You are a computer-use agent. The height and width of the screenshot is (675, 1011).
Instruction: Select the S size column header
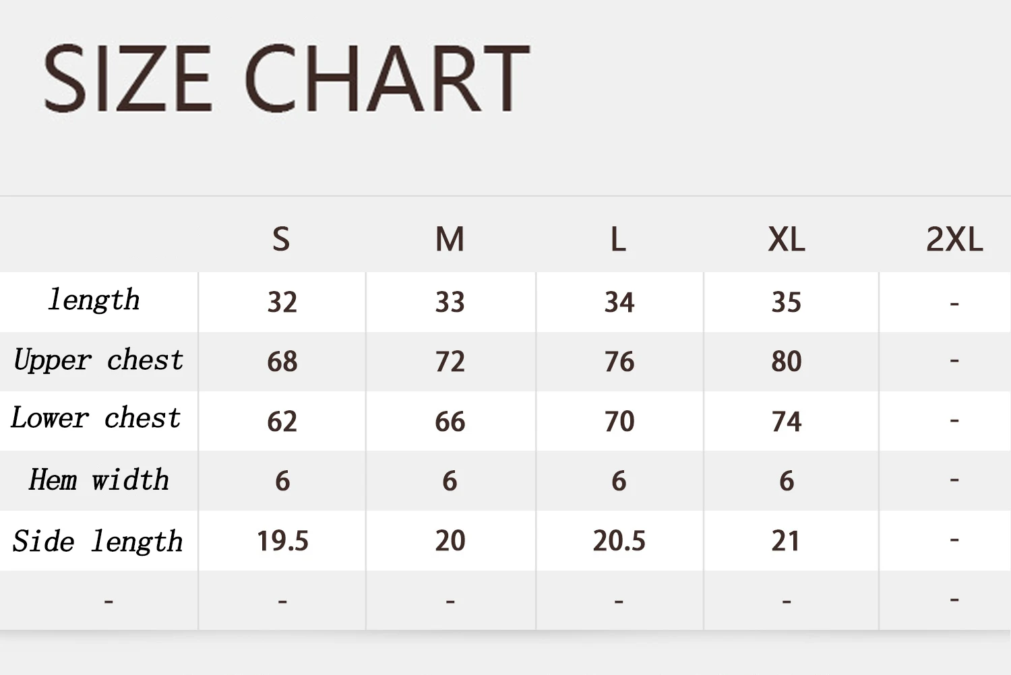tap(281, 239)
